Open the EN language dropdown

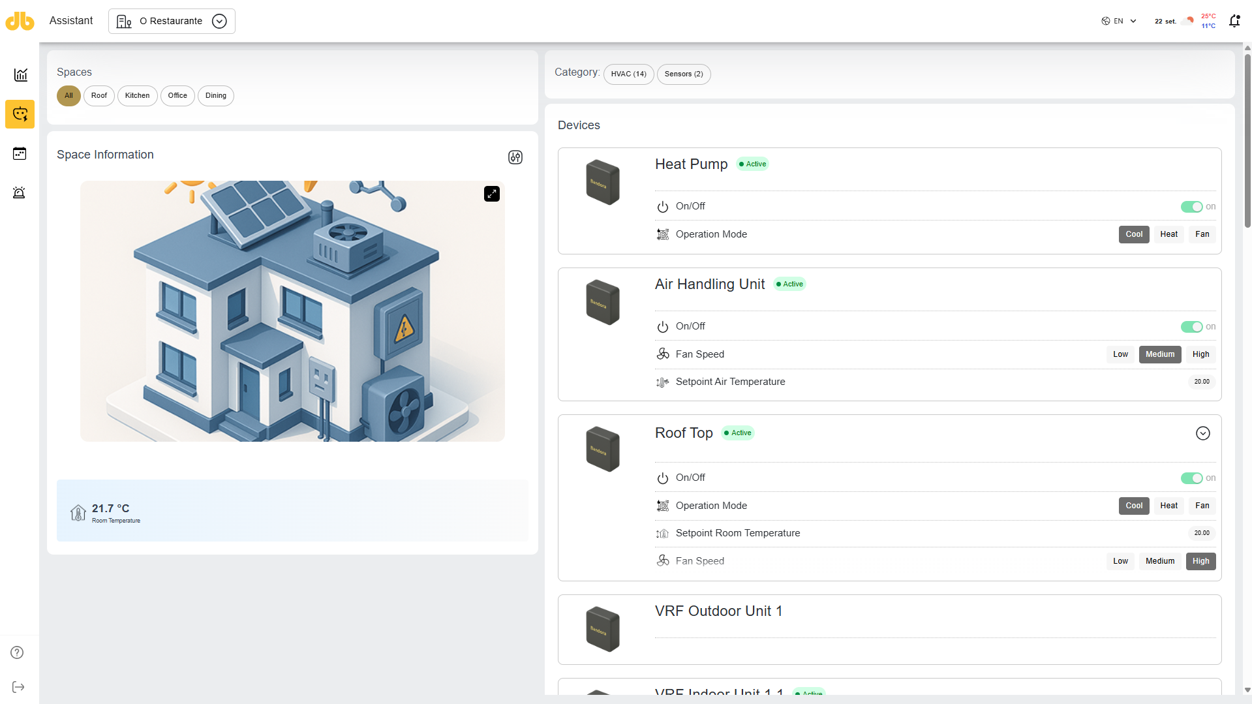[1119, 21]
